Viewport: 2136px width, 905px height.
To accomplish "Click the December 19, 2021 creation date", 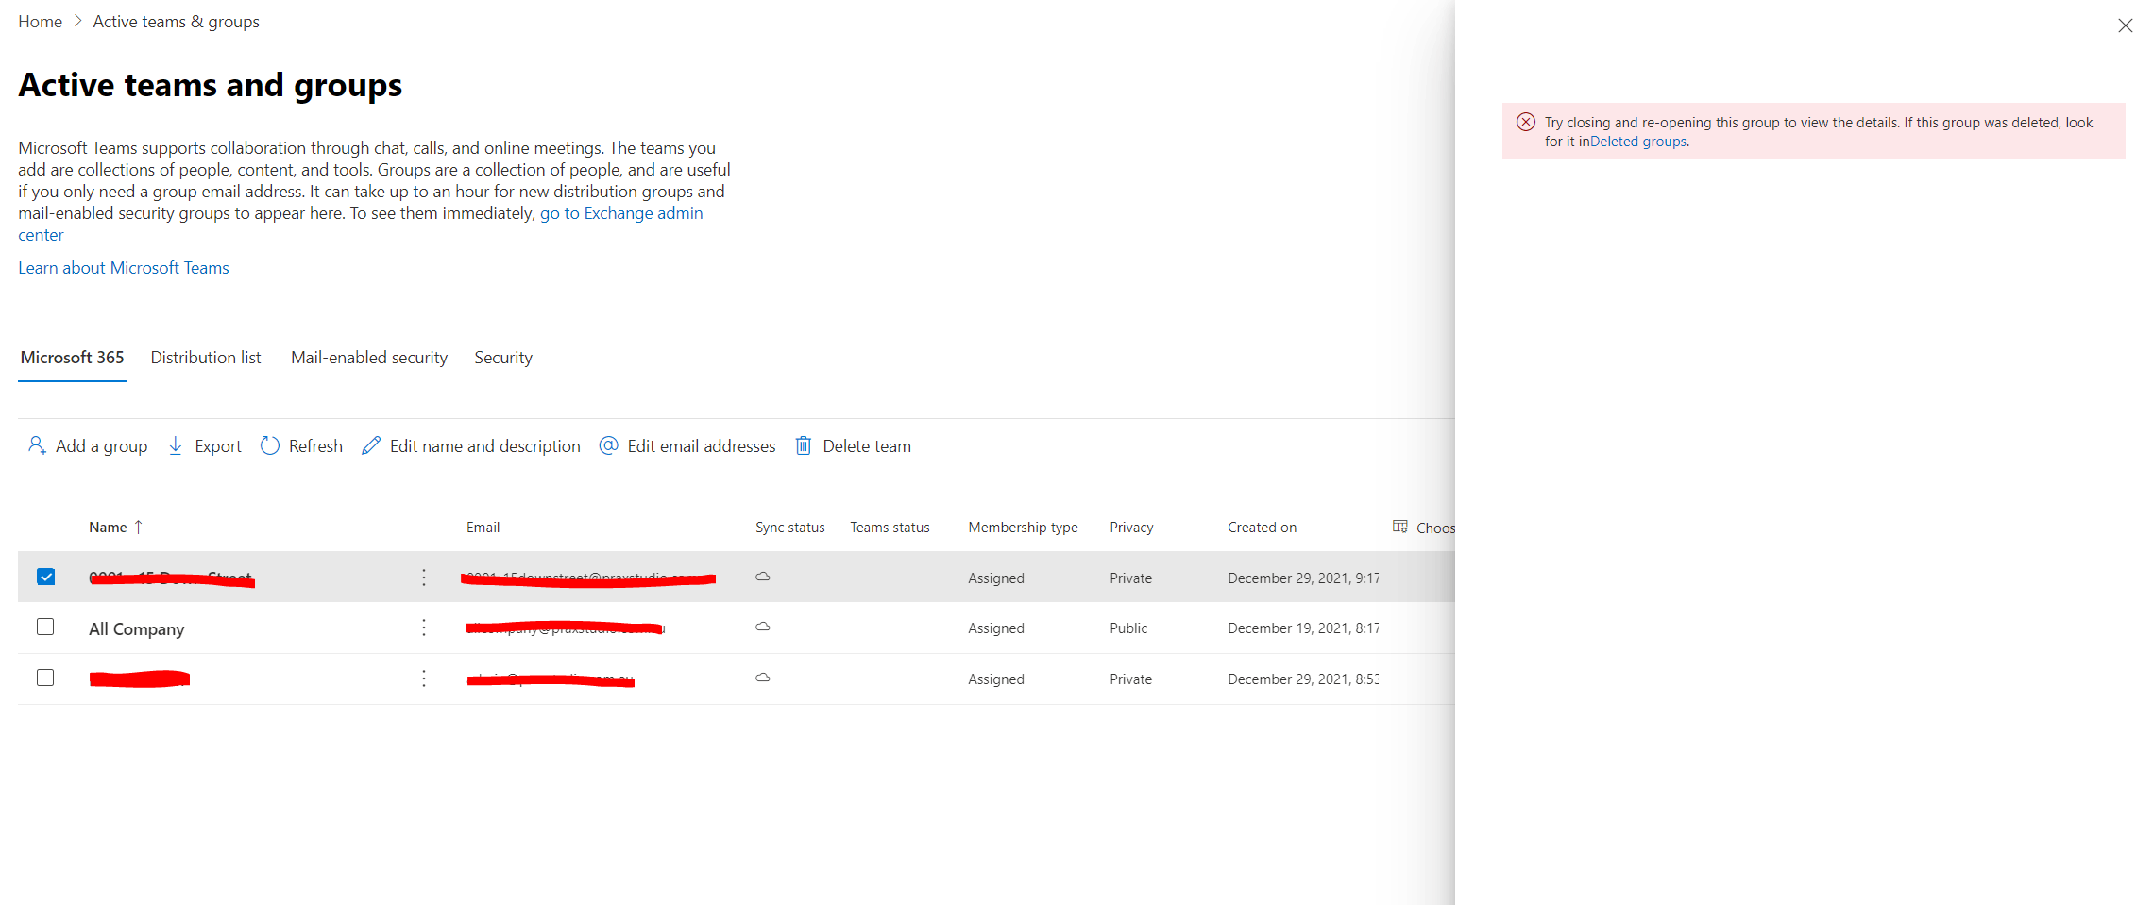I will coord(1303,628).
